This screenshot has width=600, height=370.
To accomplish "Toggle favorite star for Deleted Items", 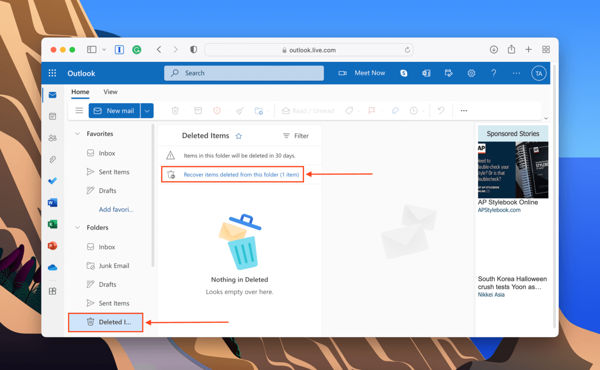I will (x=238, y=136).
